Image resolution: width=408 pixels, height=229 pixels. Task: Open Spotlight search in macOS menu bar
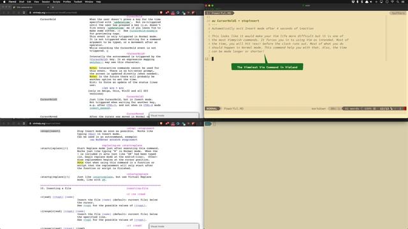pos(398,2)
